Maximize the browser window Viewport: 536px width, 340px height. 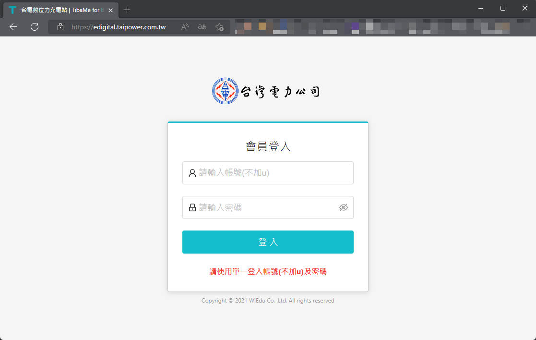click(x=502, y=8)
